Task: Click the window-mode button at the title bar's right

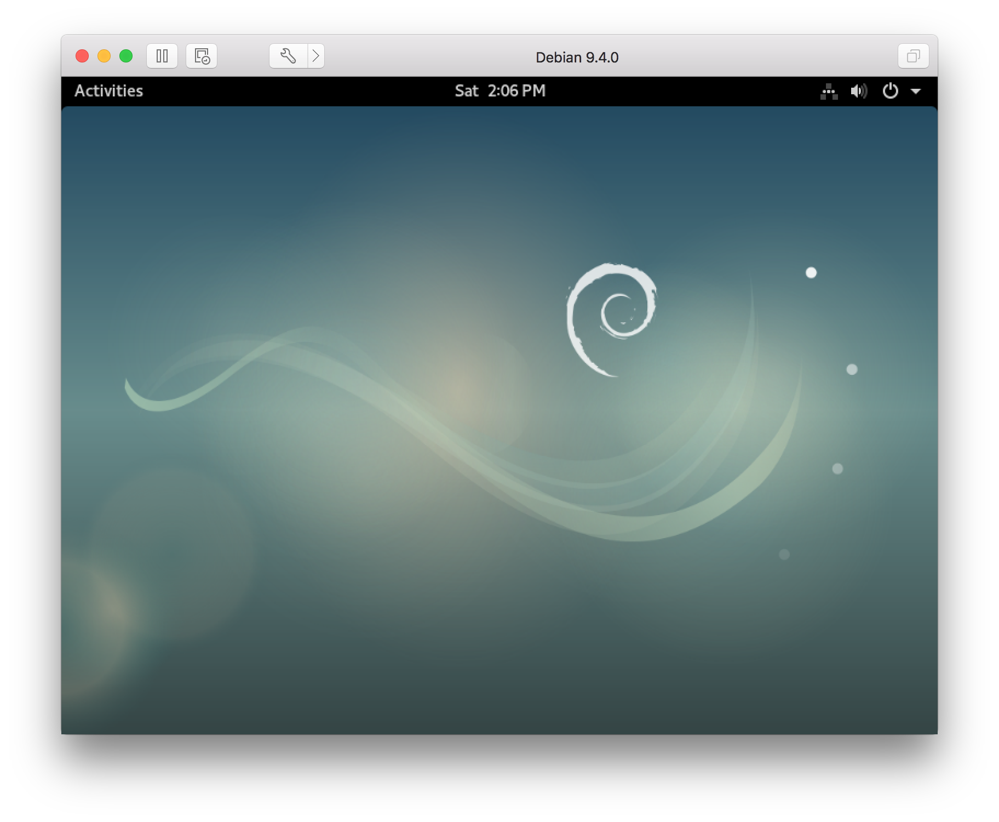Action: click(x=913, y=56)
